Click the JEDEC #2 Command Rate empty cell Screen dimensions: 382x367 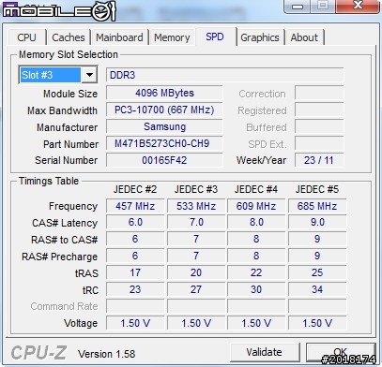click(x=135, y=306)
